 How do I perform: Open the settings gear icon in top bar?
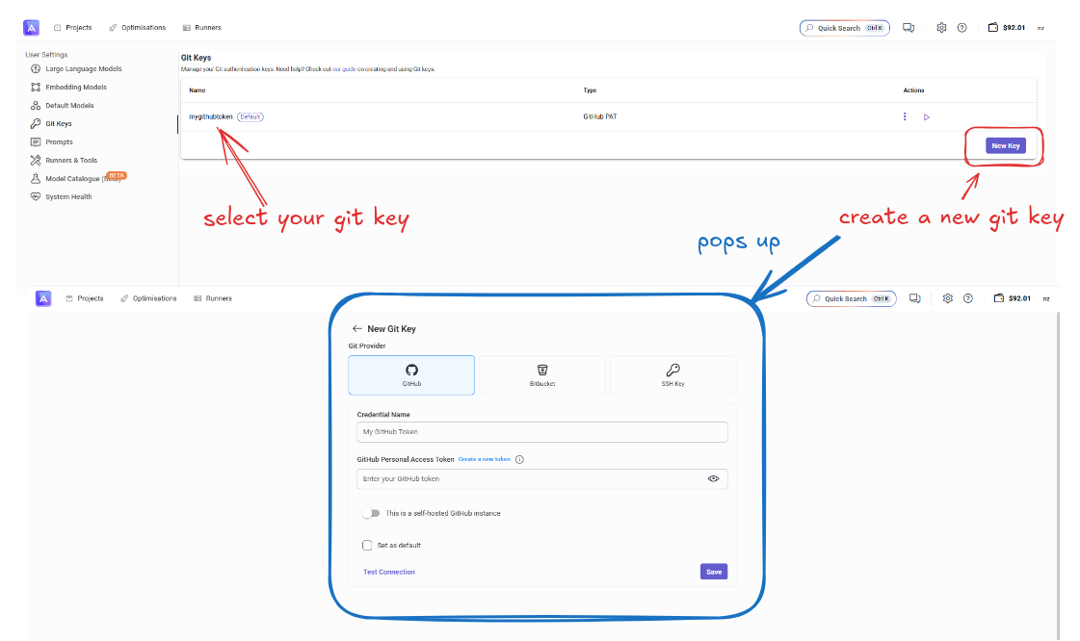click(941, 28)
